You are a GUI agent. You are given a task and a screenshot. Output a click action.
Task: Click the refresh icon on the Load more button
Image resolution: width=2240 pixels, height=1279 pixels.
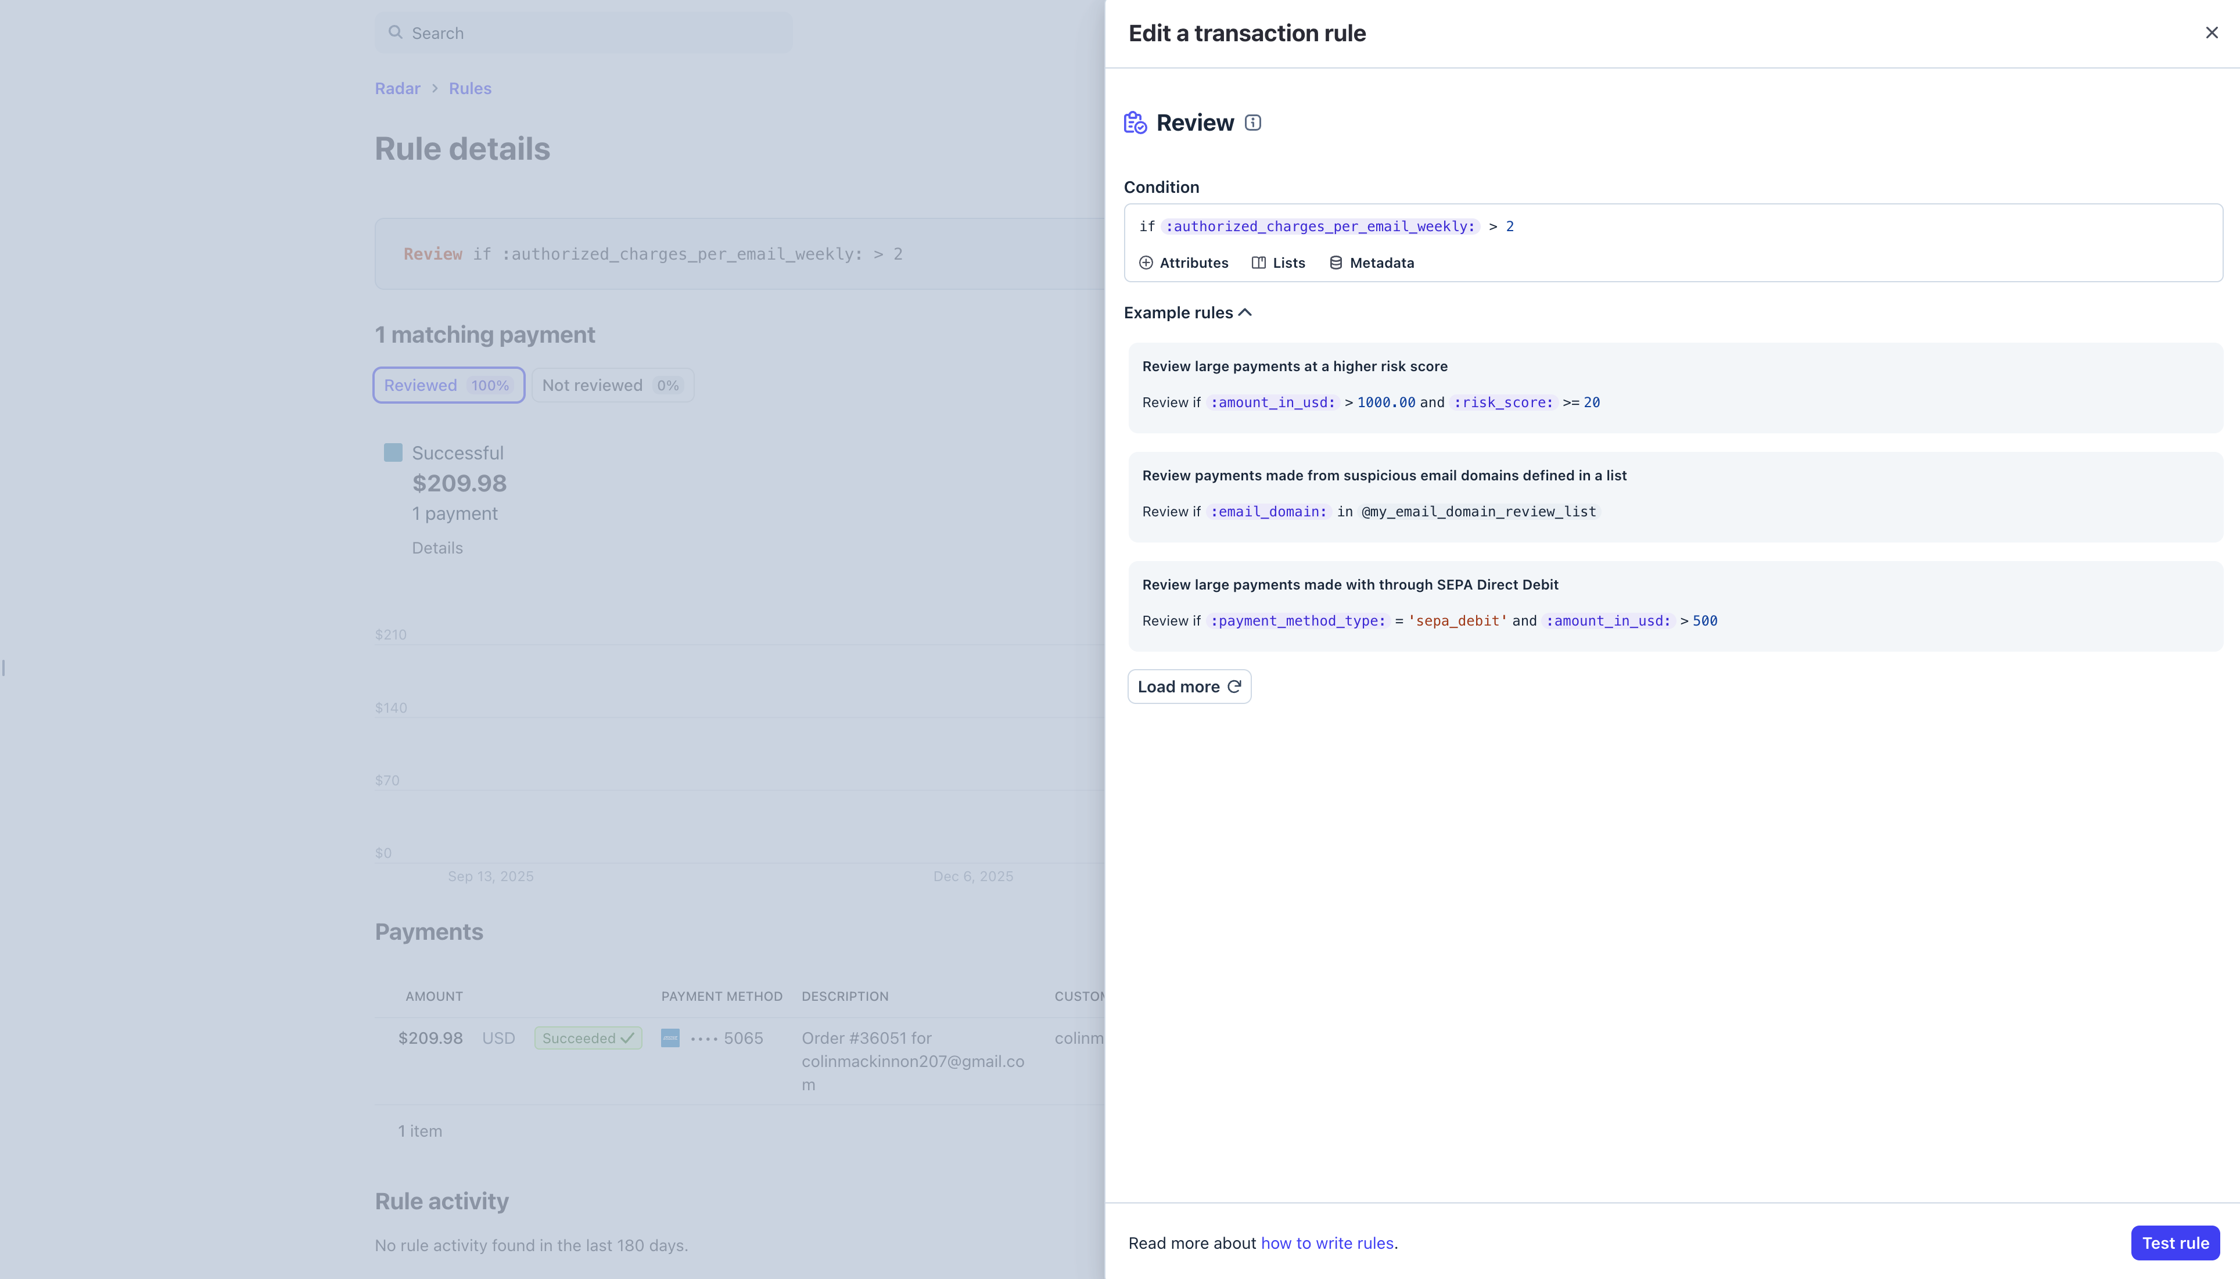(1234, 686)
